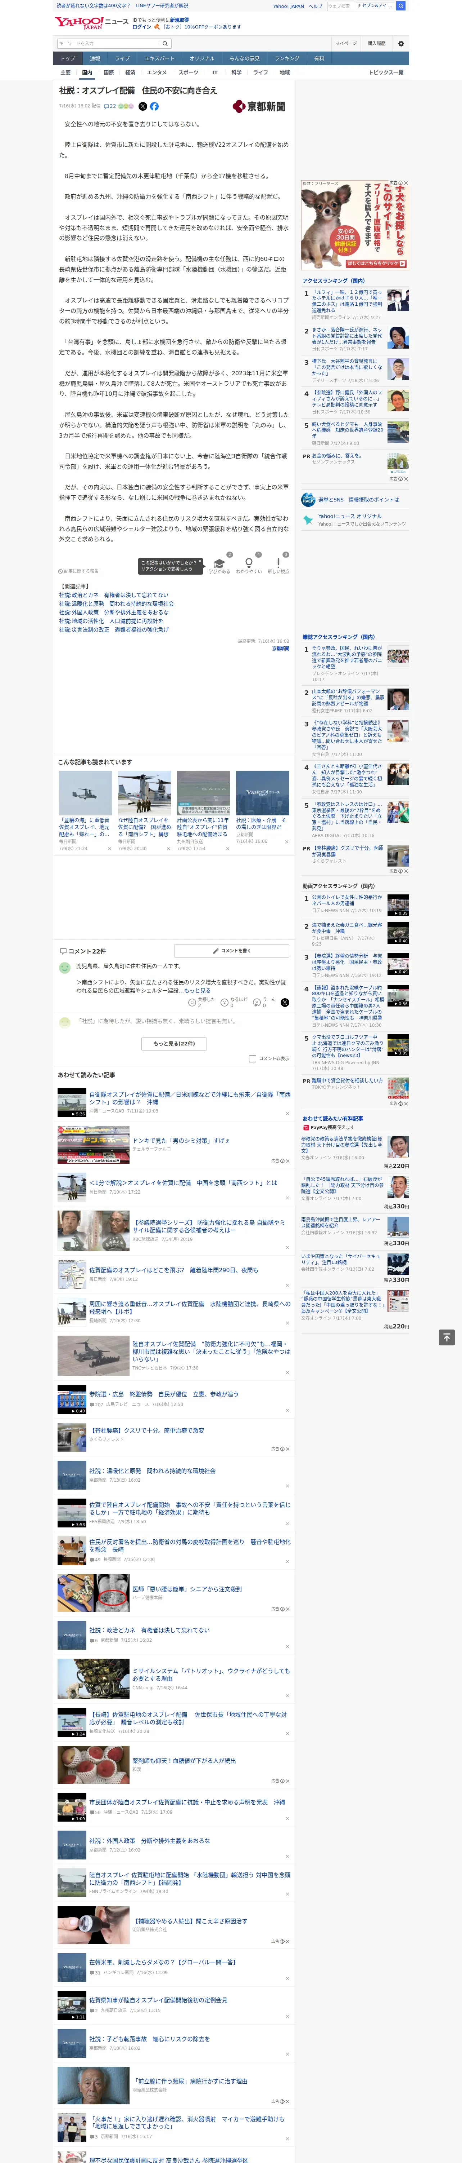
Task: Share article on Facebook icon
Action: [154, 107]
